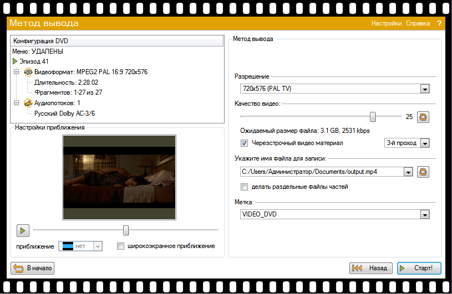Click the Качество видео slider handle

(373, 117)
